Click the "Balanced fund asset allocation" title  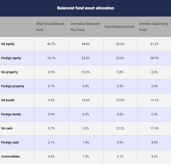85,8
